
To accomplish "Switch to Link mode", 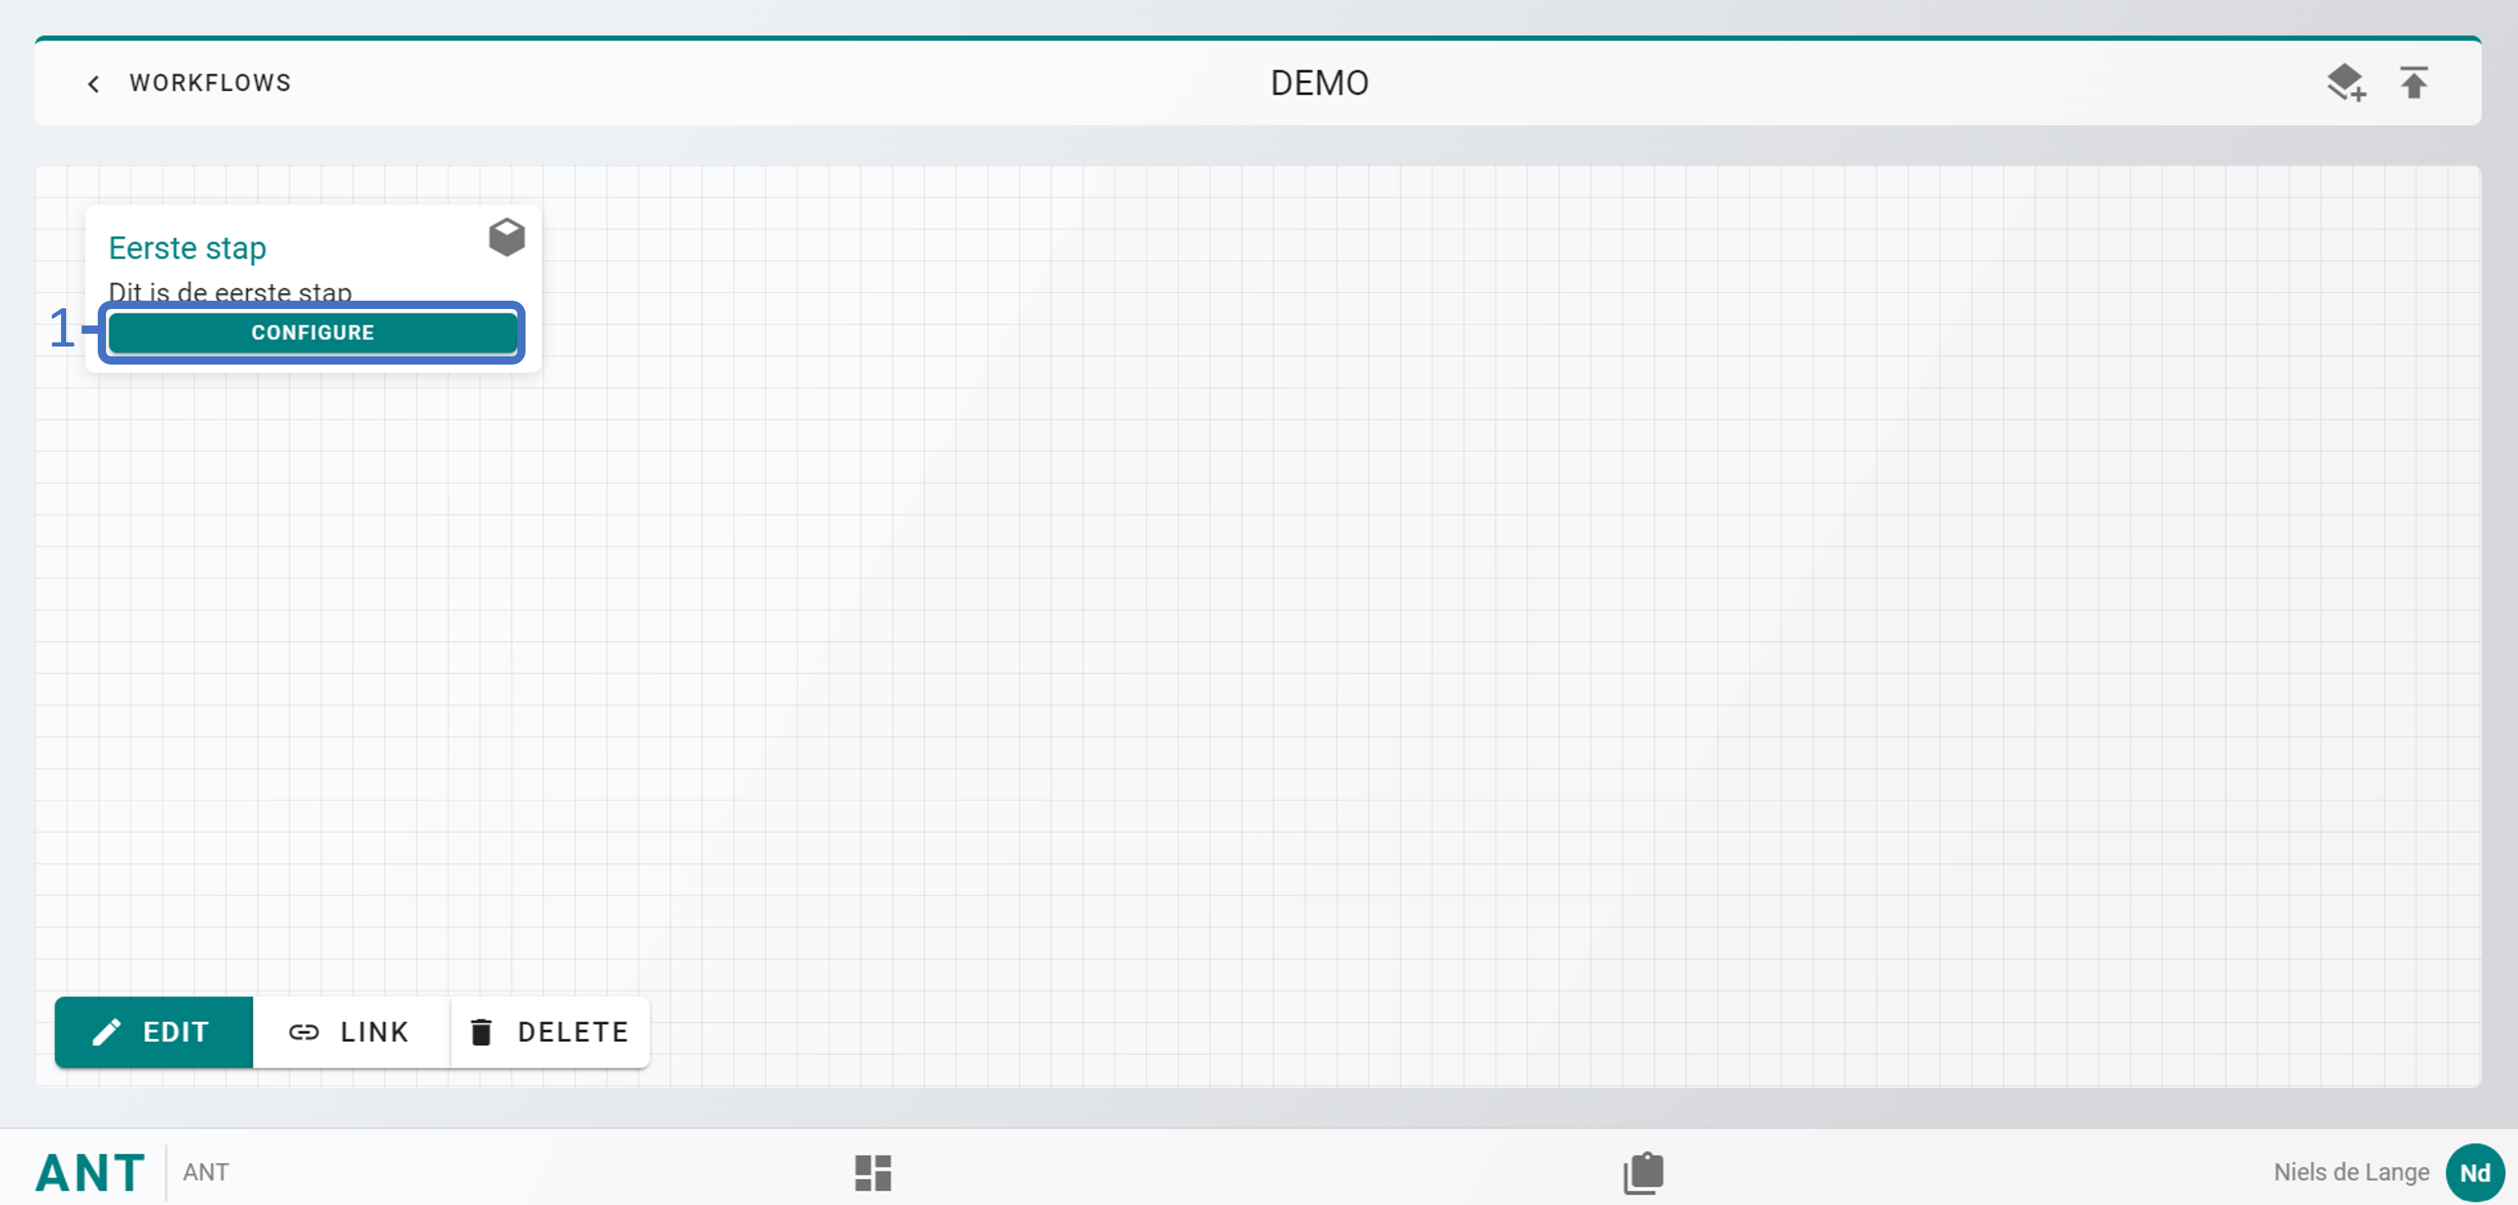I will pyautogui.click(x=350, y=1032).
